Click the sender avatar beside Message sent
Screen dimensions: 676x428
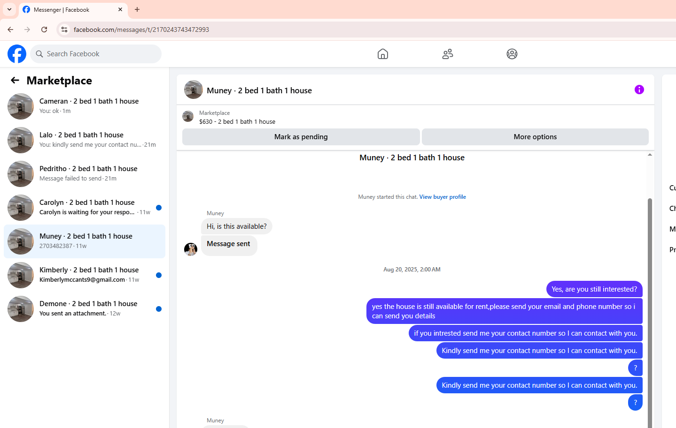point(191,249)
